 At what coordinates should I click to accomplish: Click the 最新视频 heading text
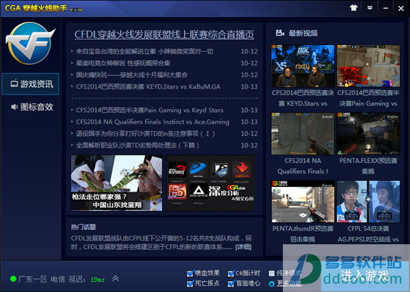[x=303, y=33]
